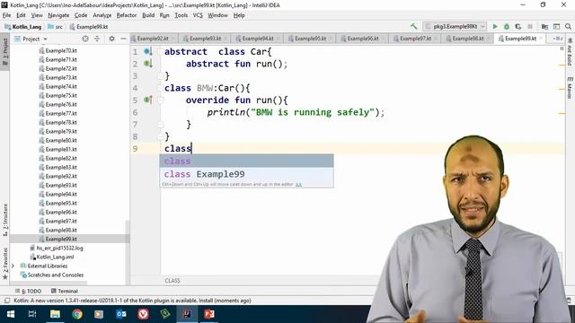575x323 pixels.
Task: Open the Ant Build tool window stripe
Action: pos(570,52)
